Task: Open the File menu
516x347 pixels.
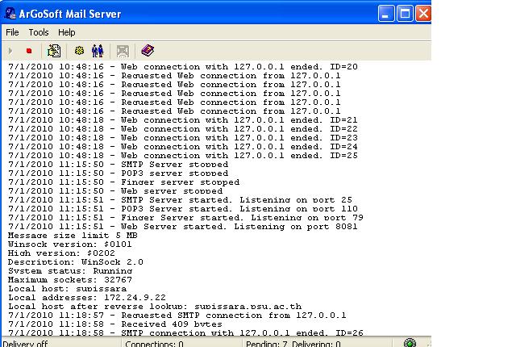Action: 12,32
